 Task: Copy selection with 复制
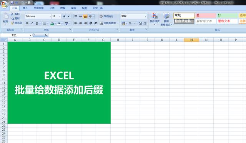point(15,19)
